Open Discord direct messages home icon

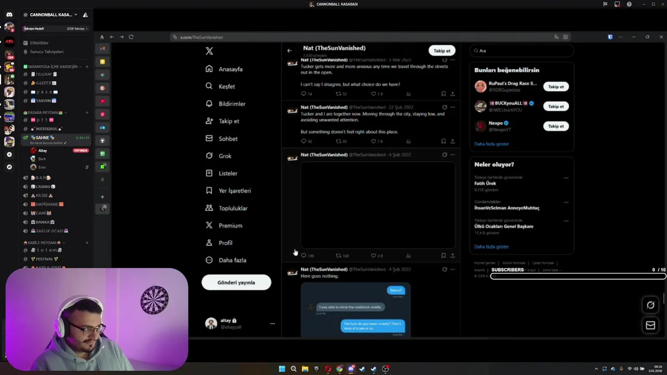[9, 15]
